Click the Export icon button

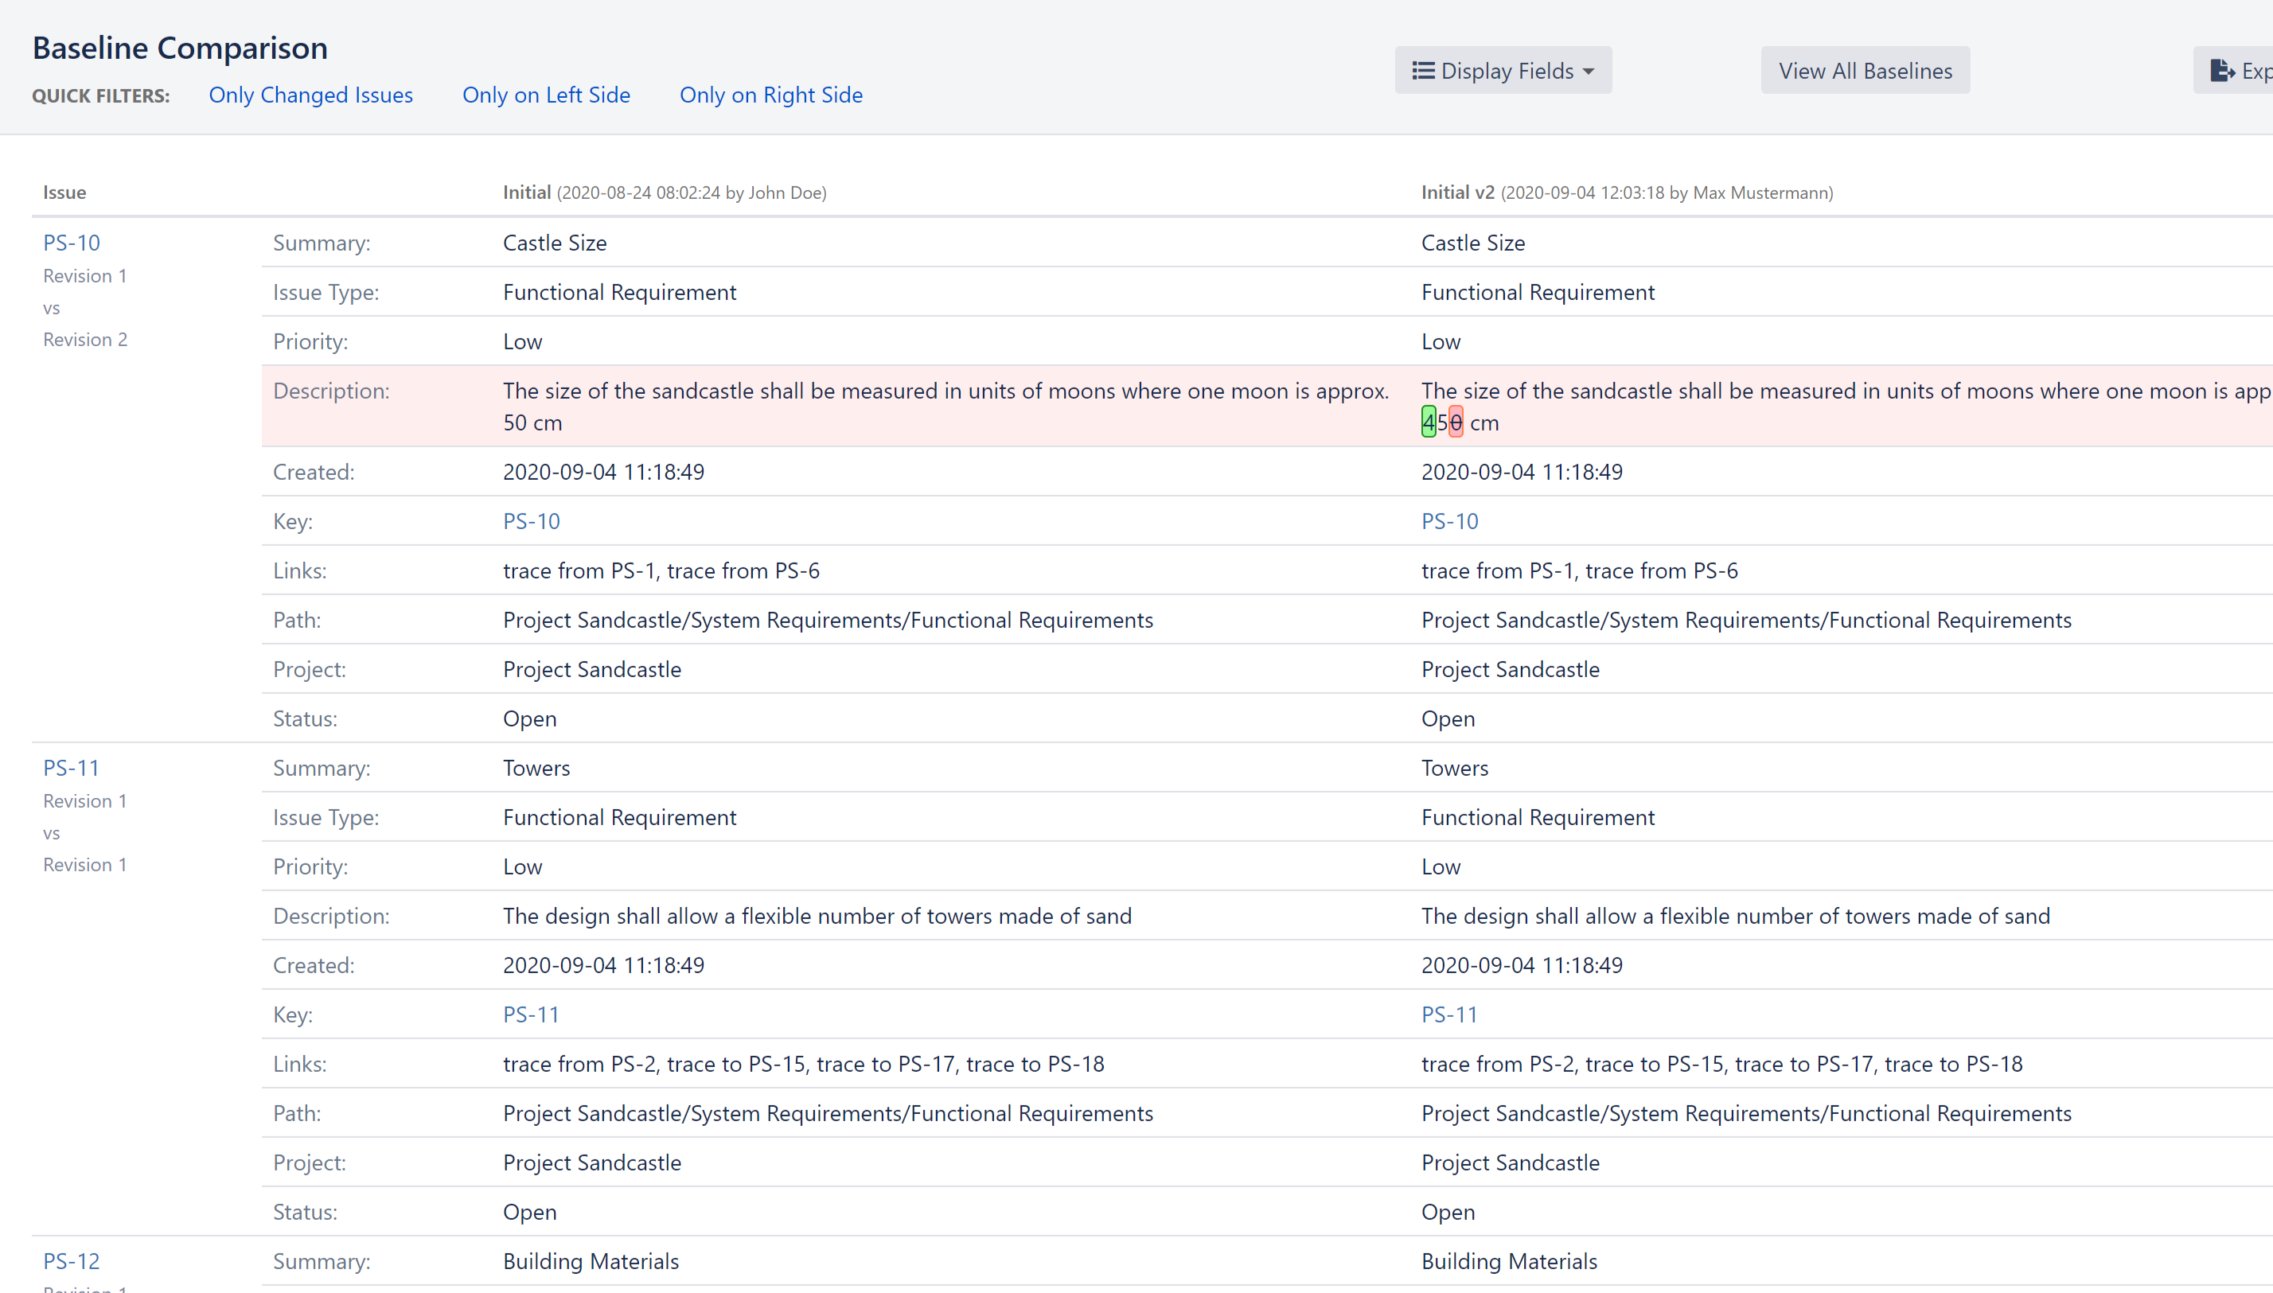click(x=2222, y=70)
